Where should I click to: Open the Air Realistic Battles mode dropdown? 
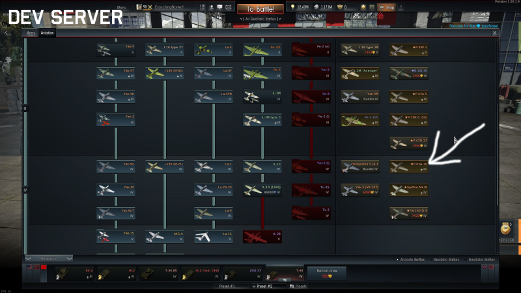coord(260,19)
